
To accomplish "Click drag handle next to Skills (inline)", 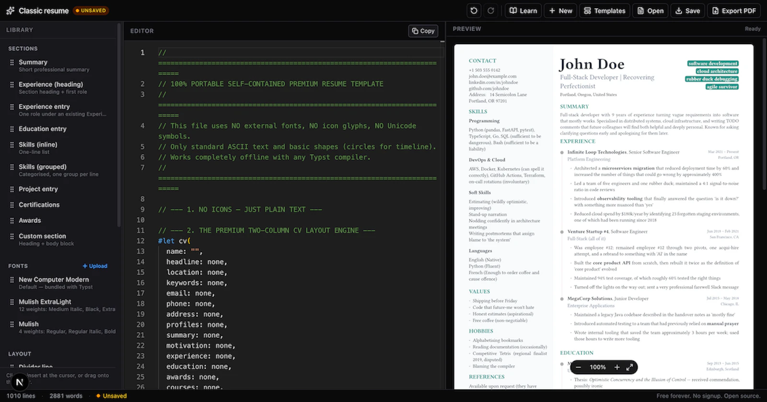I will [x=12, y=145].
